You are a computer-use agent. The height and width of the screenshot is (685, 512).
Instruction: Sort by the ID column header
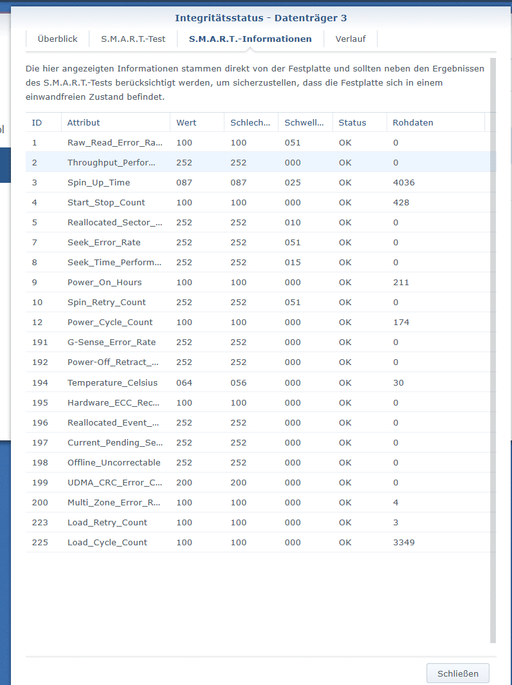point(43,123)
